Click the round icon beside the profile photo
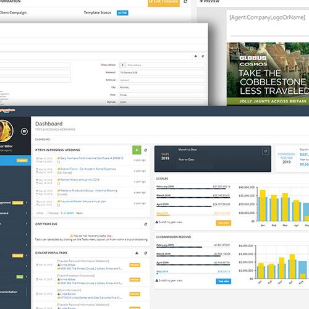This screenshot has width=309, height=309. [x=24, y=132]
